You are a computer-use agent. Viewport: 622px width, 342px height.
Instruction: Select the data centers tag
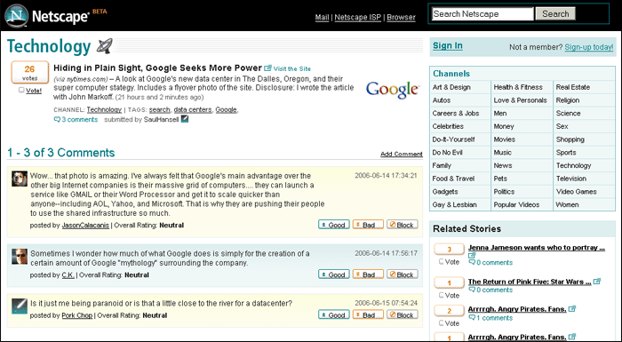193,109
